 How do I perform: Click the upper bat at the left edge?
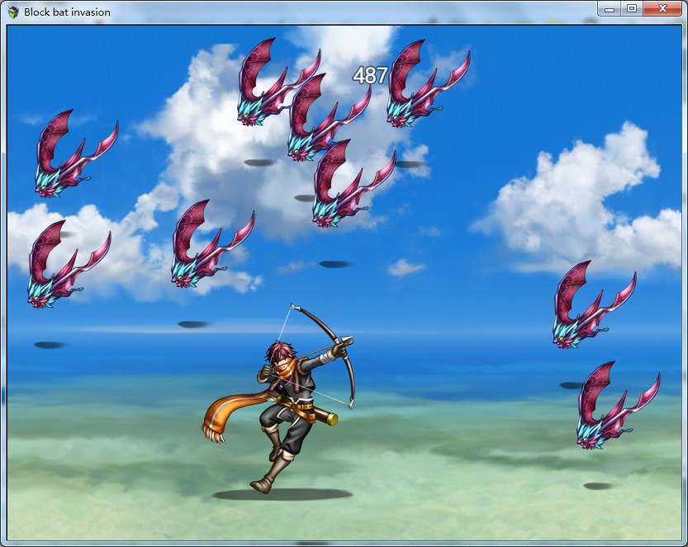tap(76, 153)
